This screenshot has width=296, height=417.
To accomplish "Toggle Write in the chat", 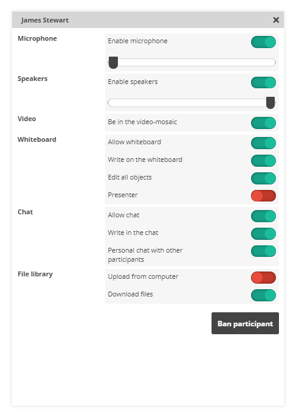I will pyautogui.click(x=263, y=234).
